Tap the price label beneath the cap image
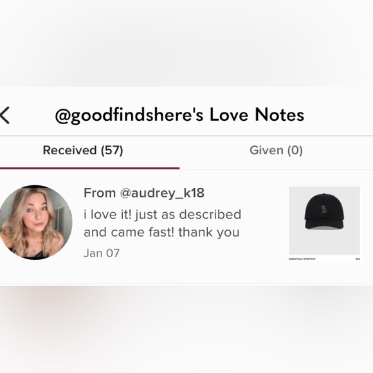 [358, 259]
